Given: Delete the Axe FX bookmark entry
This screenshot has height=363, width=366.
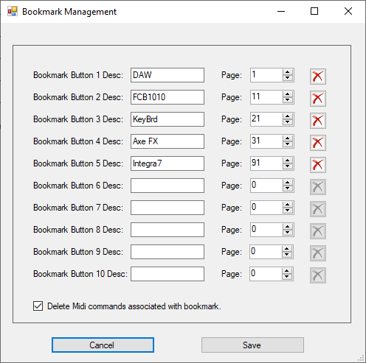Looking at the screenshot, I should pos(318,143).
